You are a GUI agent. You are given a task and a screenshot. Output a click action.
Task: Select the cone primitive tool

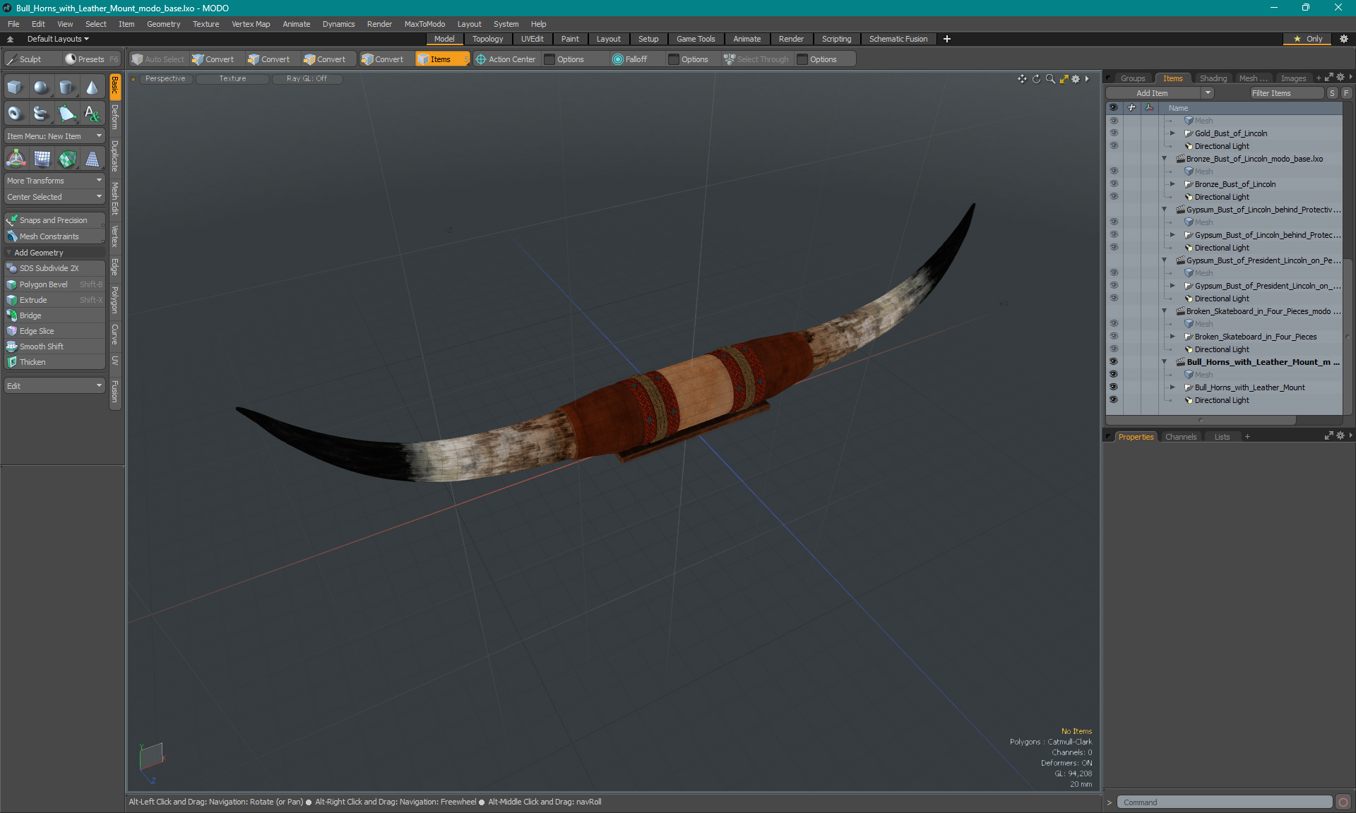tap(92, 88)
